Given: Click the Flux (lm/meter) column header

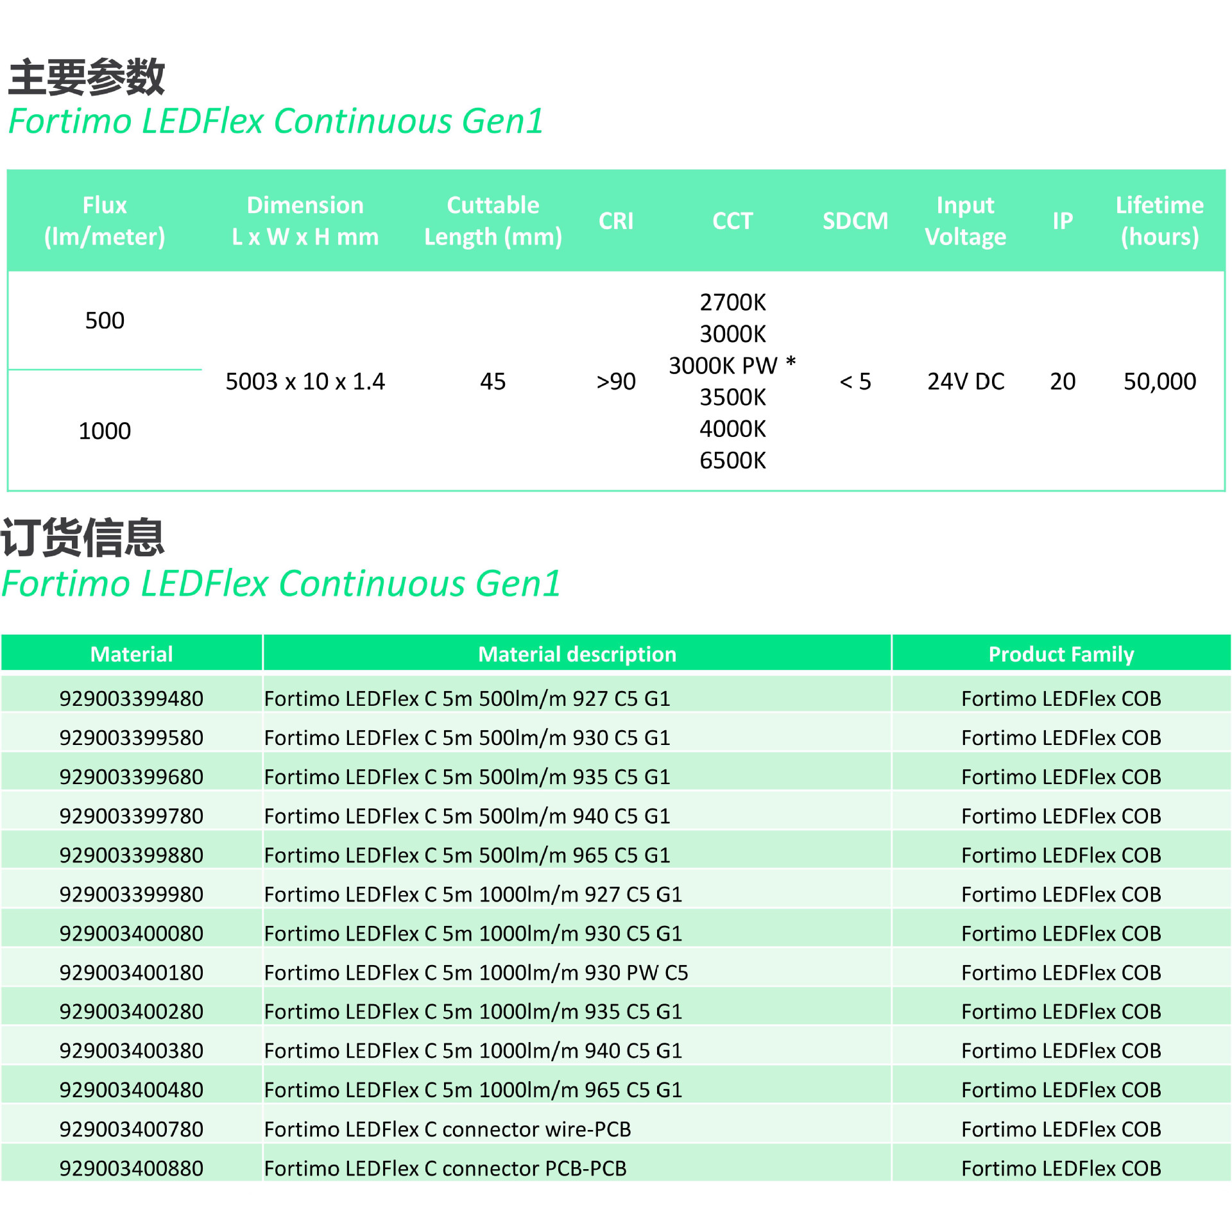Looking at the screenshot, I should pos(105,221).
